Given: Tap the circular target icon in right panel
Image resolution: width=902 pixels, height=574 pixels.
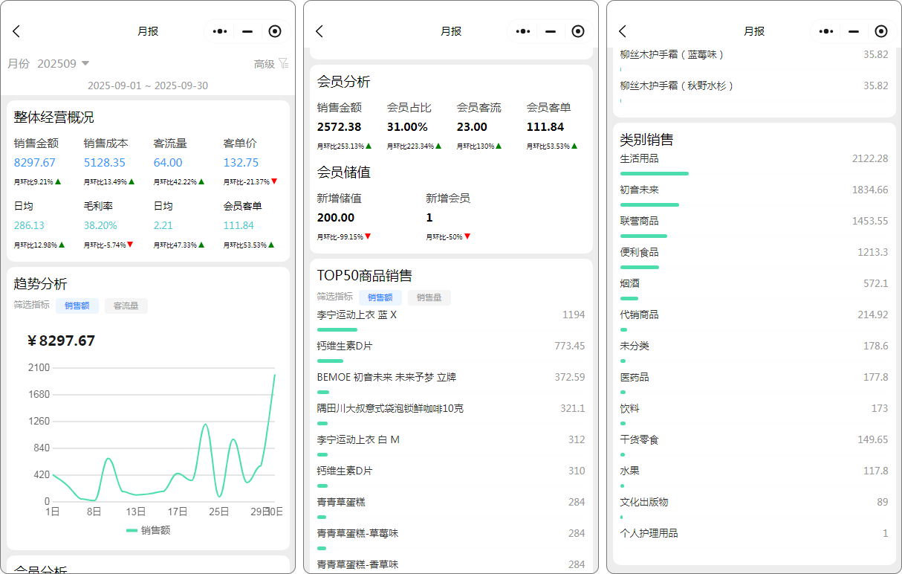Looking at the screenshot, I should (x=881, y=31).
